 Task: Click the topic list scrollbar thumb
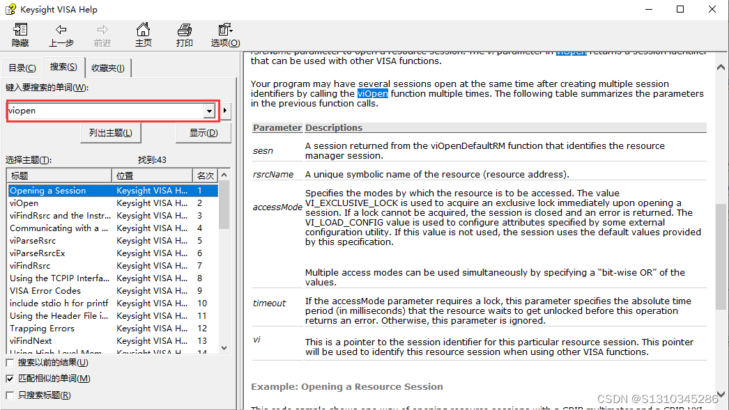point(224,205)
